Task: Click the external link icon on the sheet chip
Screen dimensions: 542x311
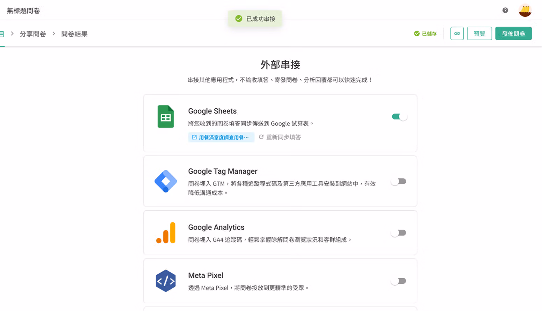Action: tap(194, 137)
